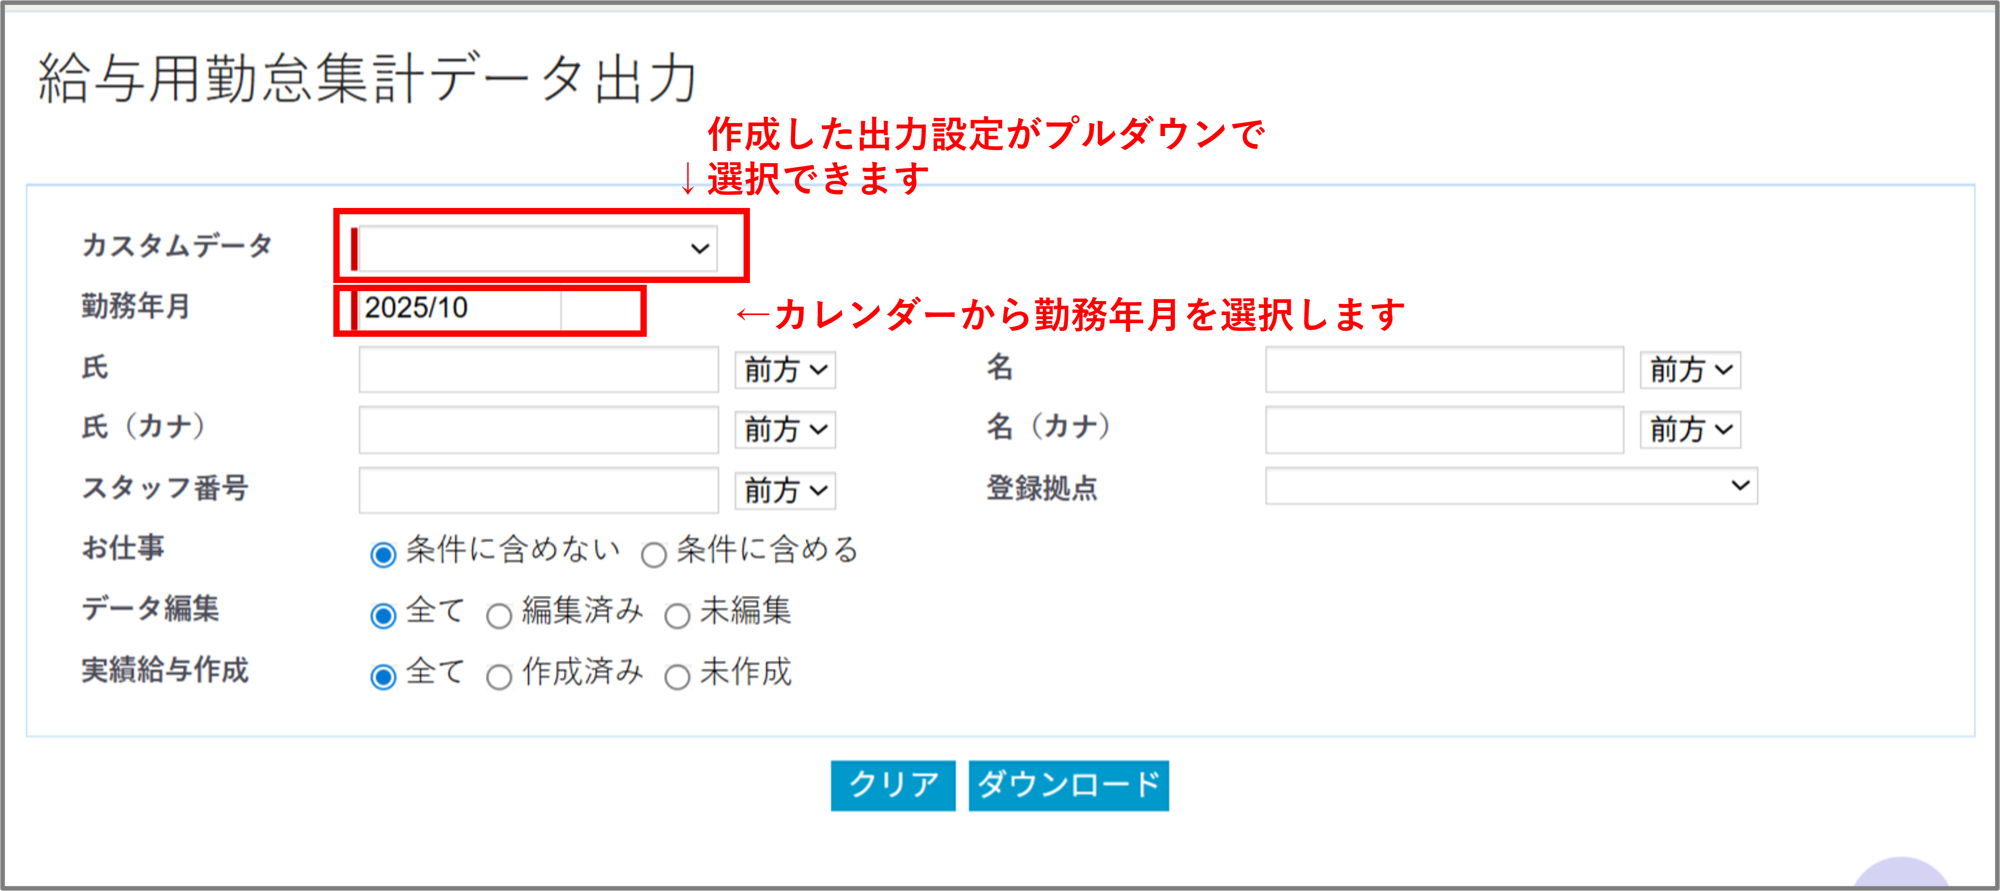This screenshot has height=891, width=2000.
Task: Select データ編集 option 全て
Action: 384,616
